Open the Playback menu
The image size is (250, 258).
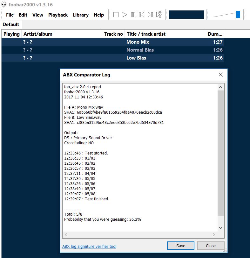coord(58,15)
